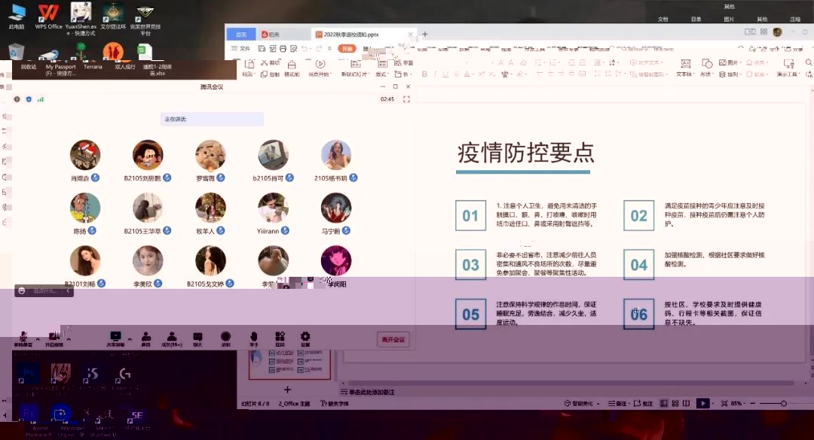
Task: Click the print icon in WPS quick toolbar
Action: point(283,48)
